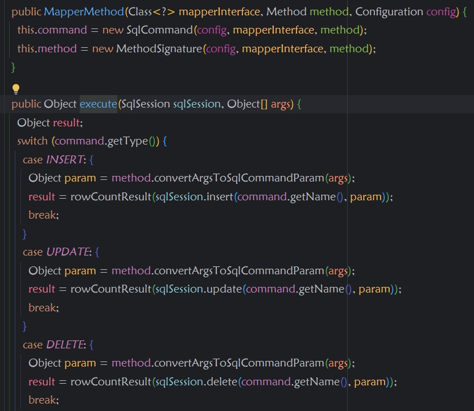The image size is (474, 411).
Task: Click the SqlSession type in execute signature
Action: pos(145,104)
